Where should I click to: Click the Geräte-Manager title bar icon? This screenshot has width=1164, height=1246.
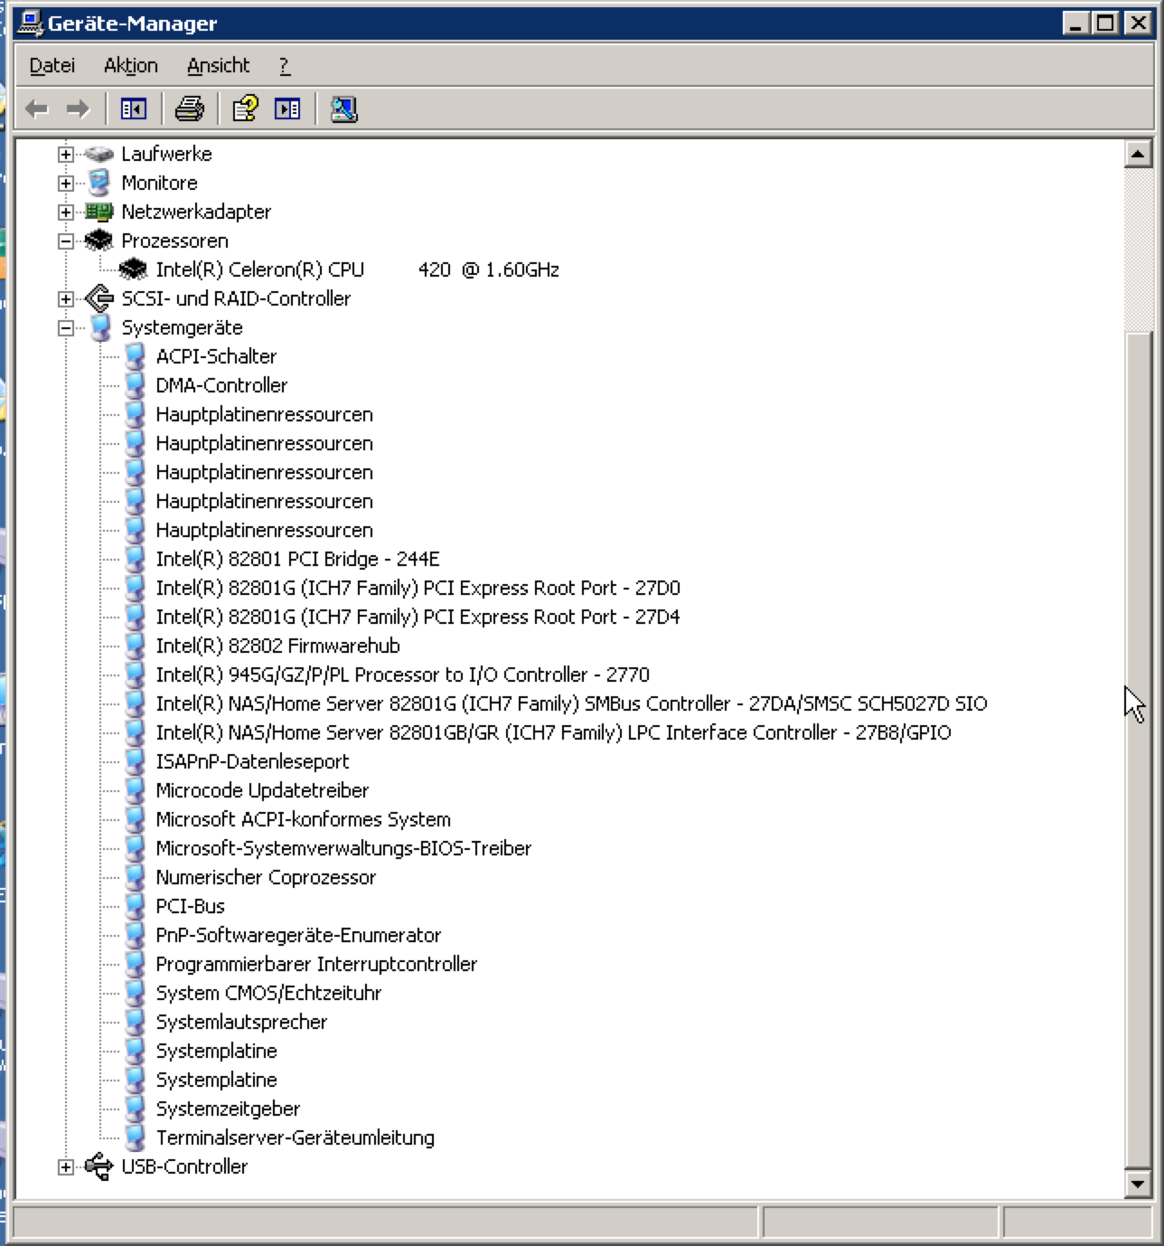coord(31,23)
